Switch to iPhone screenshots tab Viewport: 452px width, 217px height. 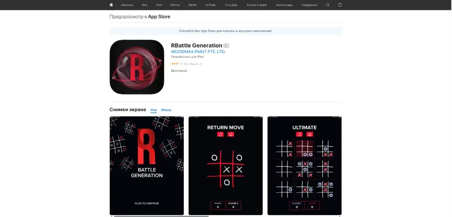pyautogui.click(x=166, y=110)
